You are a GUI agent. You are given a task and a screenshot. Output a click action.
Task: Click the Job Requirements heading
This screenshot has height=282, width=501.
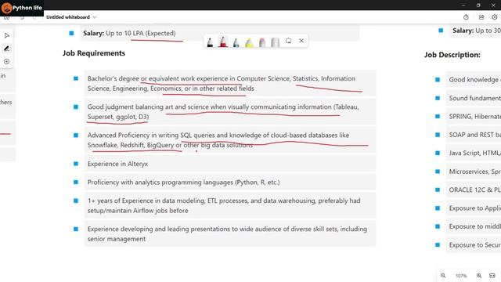click(x=94, y=53)
